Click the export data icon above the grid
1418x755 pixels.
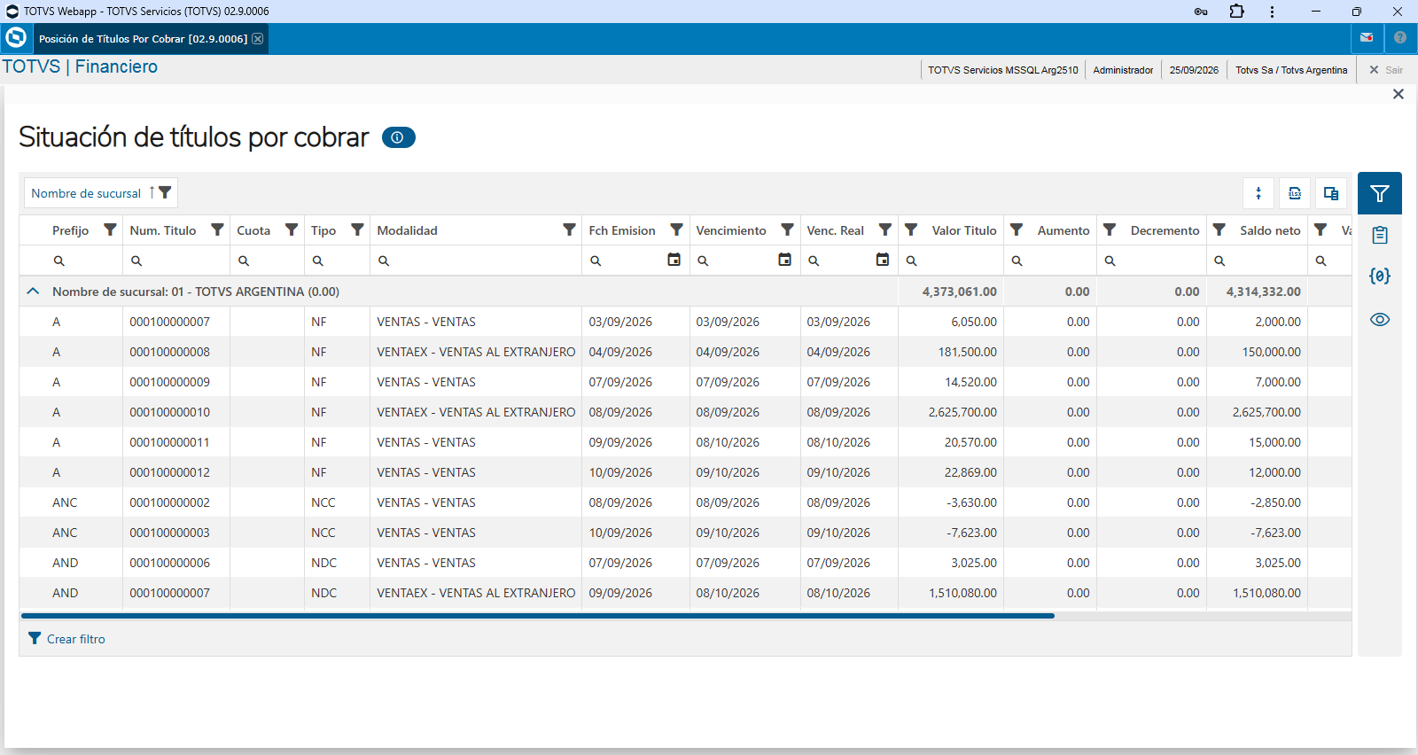pos(1295,193)
